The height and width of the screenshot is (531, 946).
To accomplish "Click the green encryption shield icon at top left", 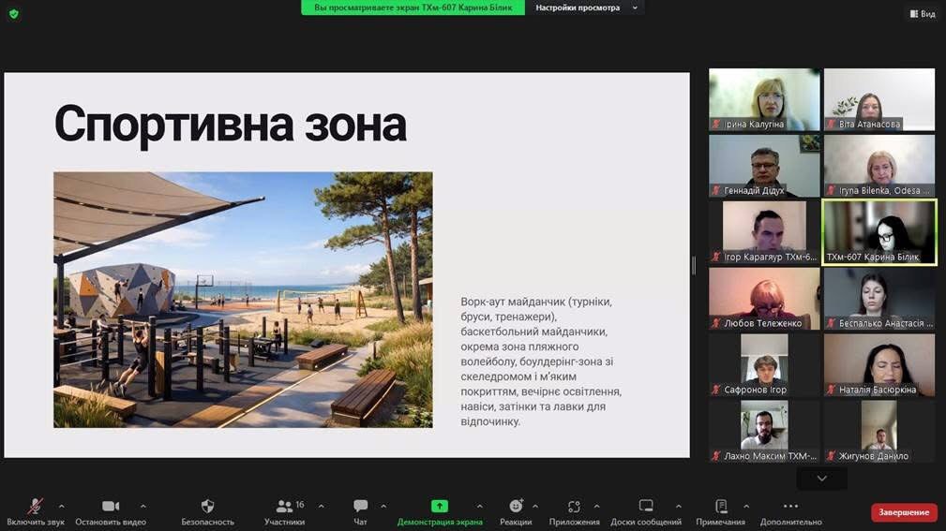I will pos(13,13).
